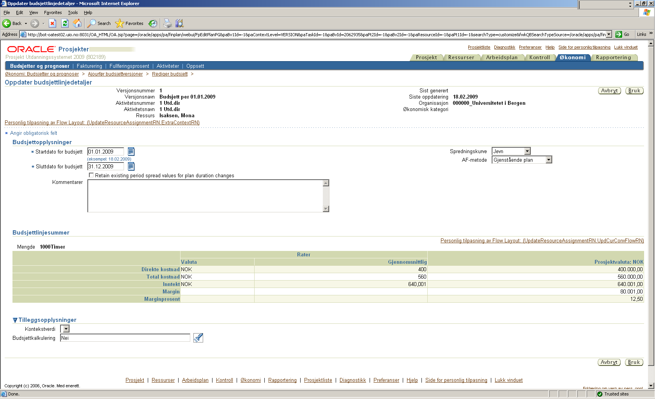Open the top Preferanser link
The width and height of the screenshot is (655, 399).
530,47
